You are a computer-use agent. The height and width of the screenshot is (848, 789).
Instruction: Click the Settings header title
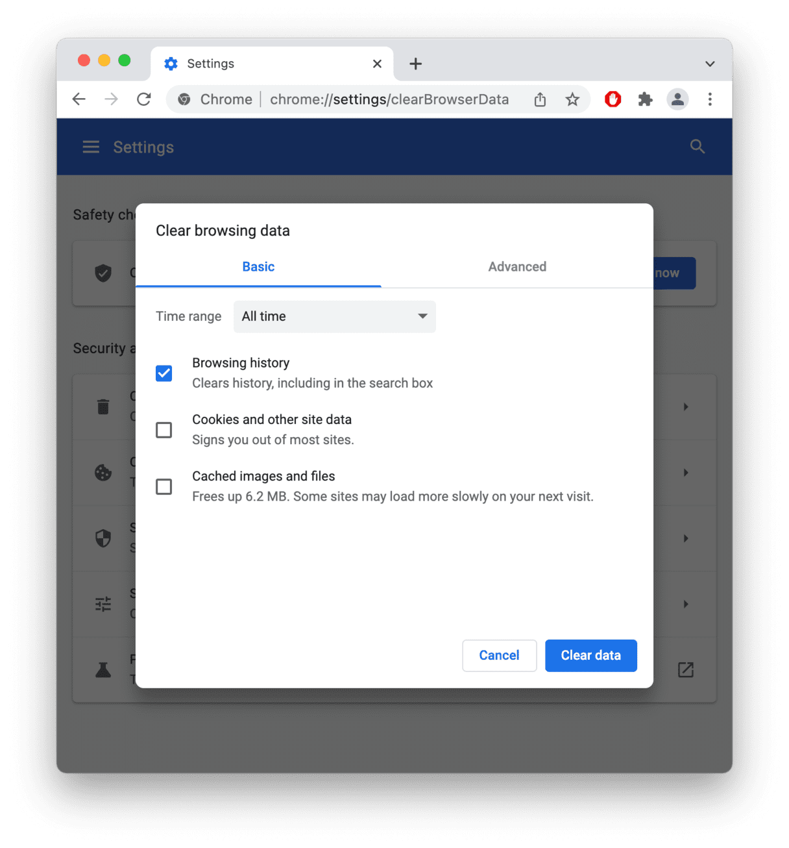(x=143, y=147)
